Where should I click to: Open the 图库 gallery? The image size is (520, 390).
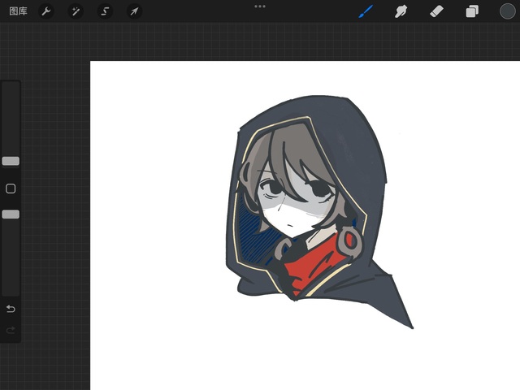18,11
